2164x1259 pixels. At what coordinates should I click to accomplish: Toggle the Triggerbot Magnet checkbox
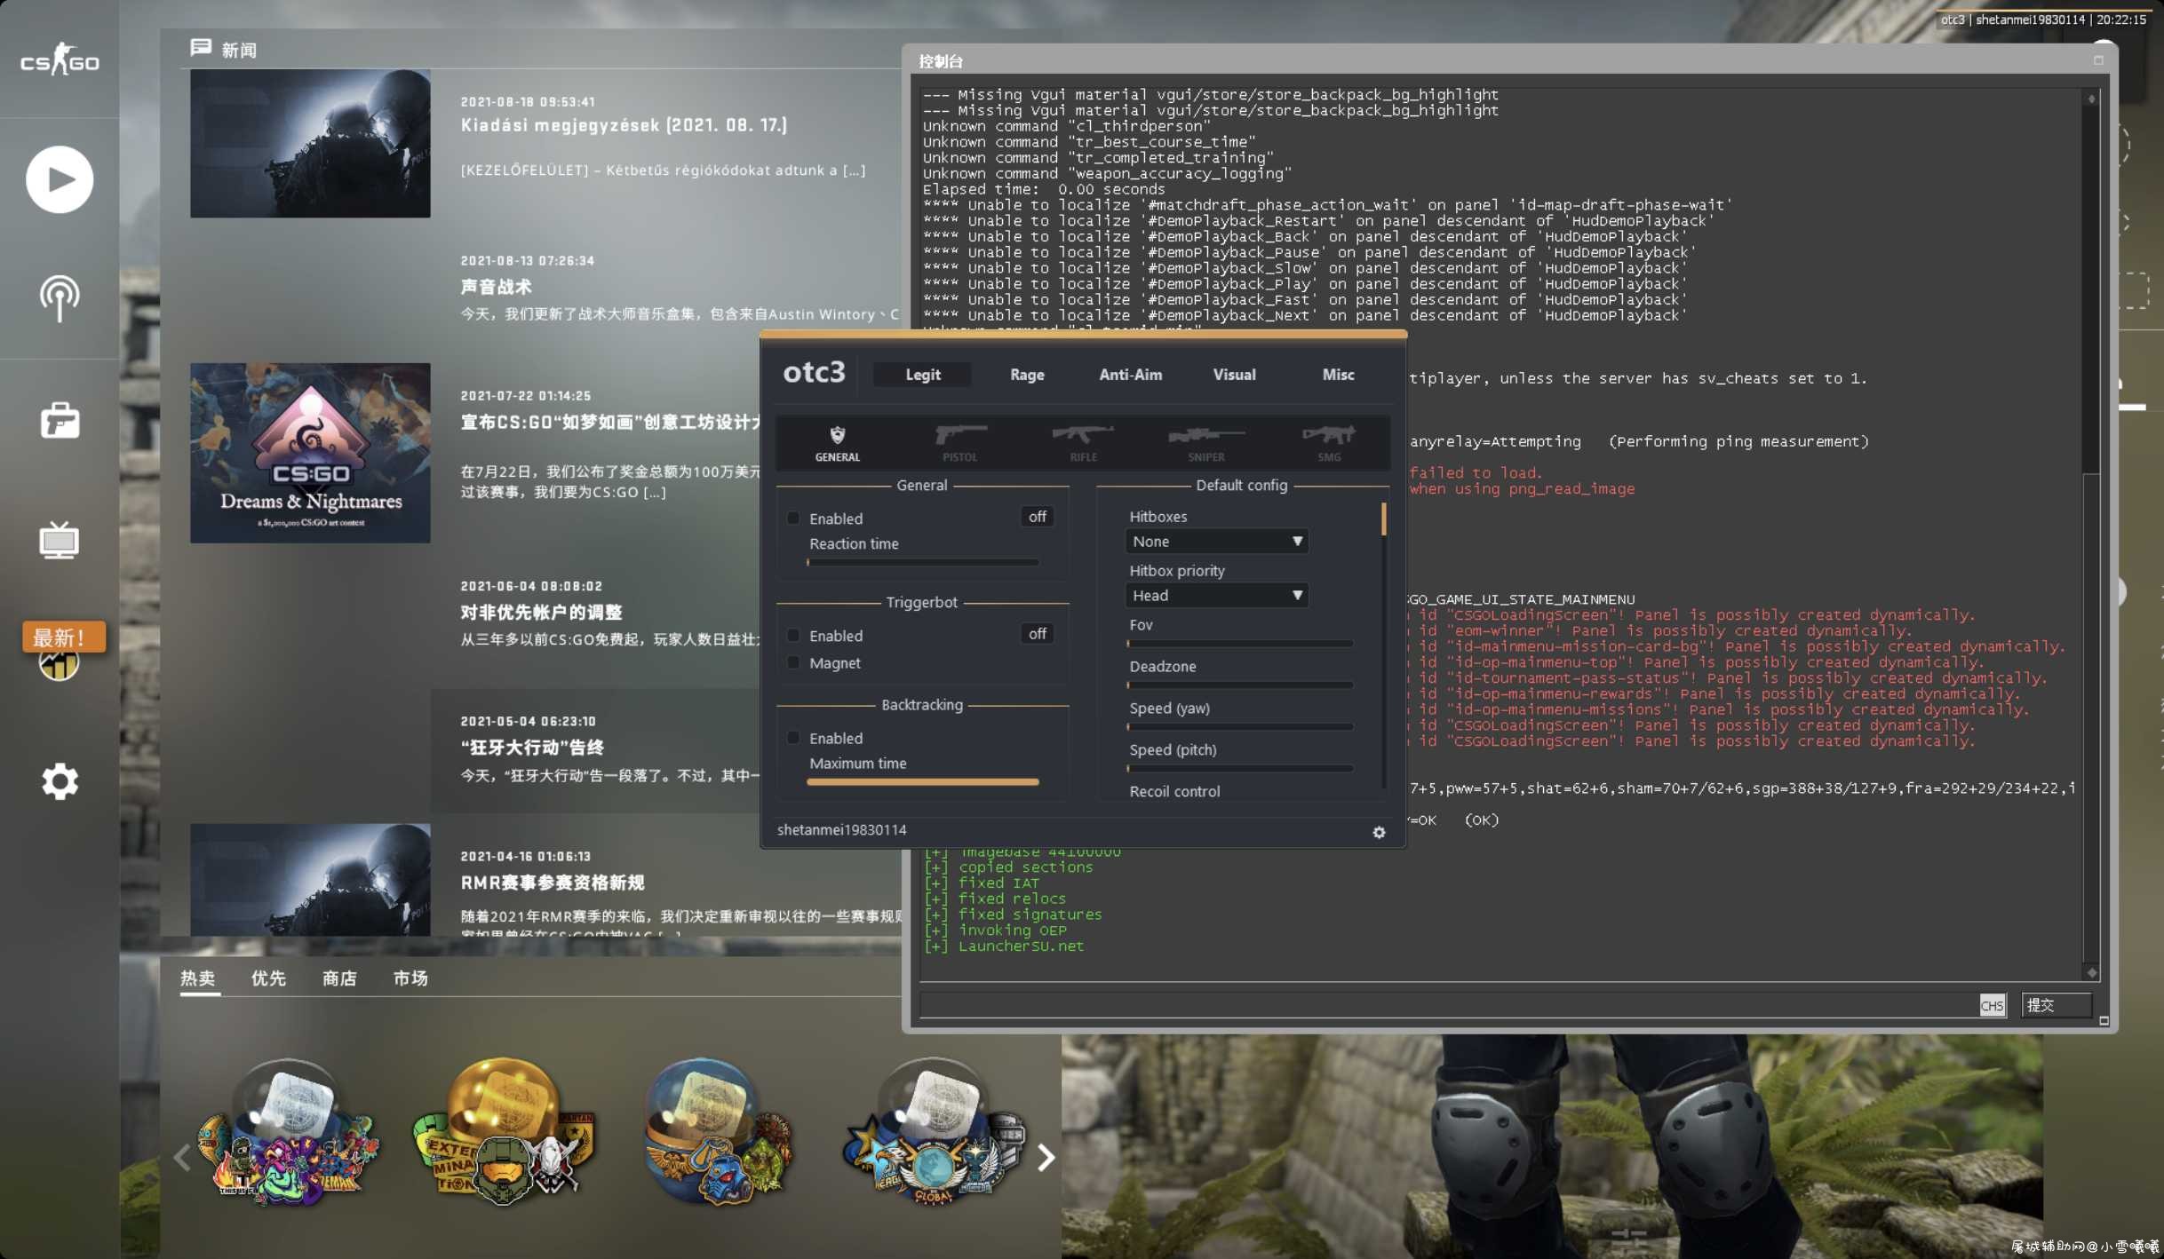(x=793, y=663)
